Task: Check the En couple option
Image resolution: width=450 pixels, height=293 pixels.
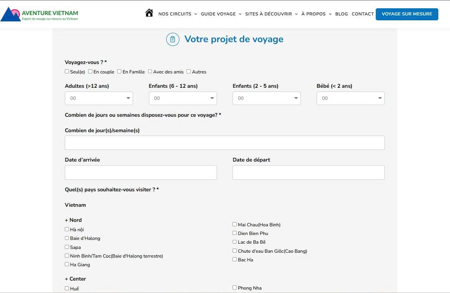Action: [90, 72]
